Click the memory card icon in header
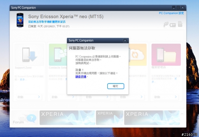Image resolution: width=199 pixels, height=137 pixels. tap(180, 24)
